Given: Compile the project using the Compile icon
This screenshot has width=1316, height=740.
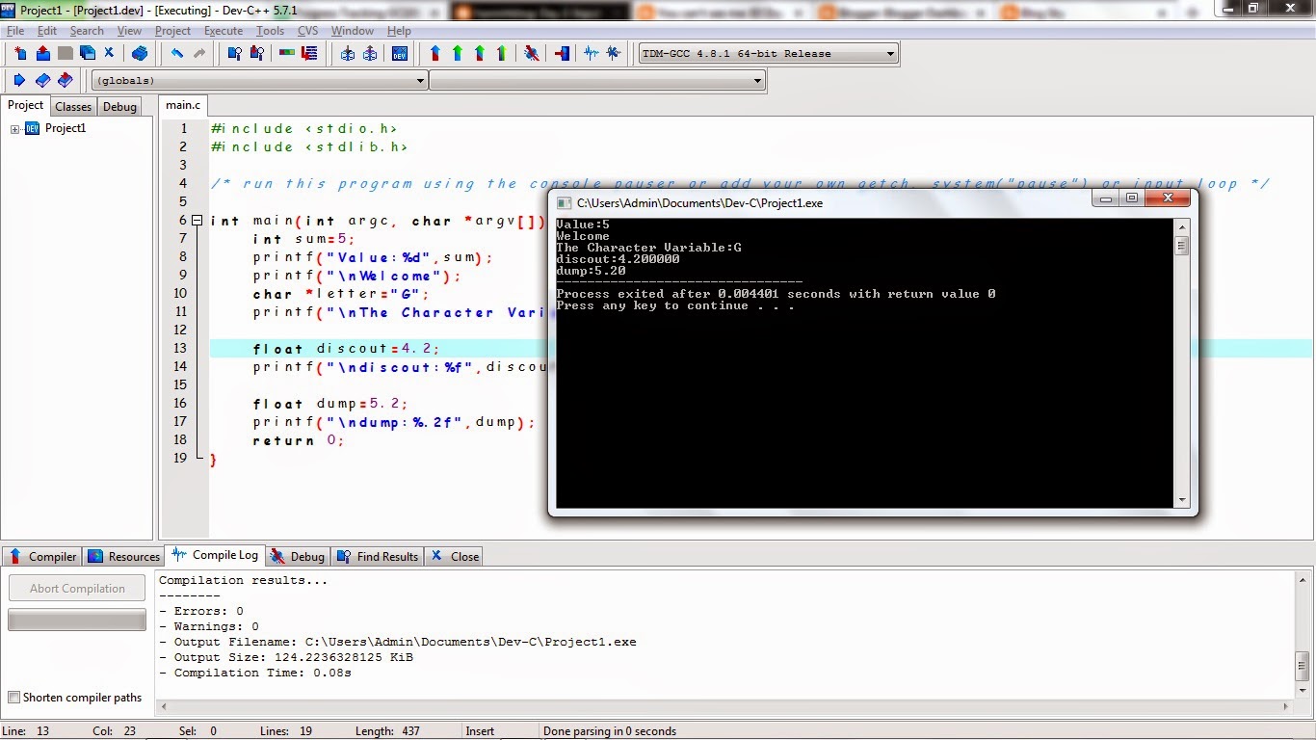Looking at the screenshot, I should point(435,53).
